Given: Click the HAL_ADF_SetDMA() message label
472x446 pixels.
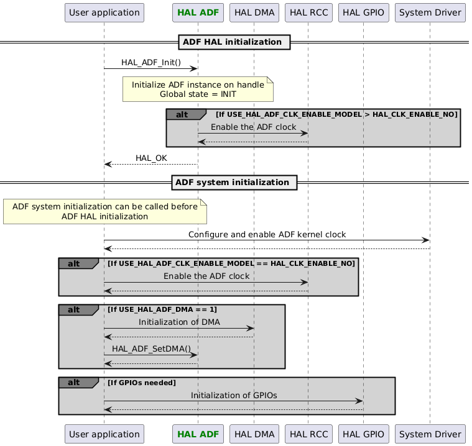Looking at the screenshot, I should pos(151,349).
